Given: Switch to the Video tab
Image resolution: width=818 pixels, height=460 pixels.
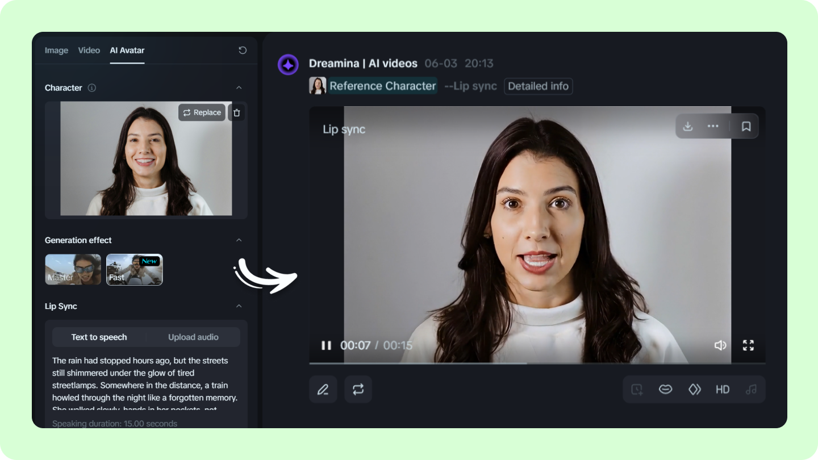Looking at the screenshot, I should click(89, 50).
